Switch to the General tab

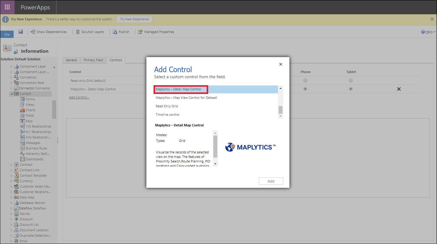72,60
